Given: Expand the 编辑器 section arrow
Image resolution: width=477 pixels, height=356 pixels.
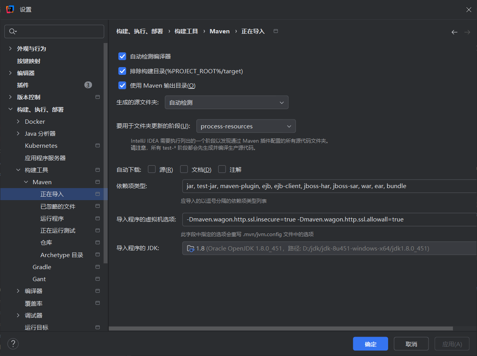Looking at the screenshot, I should tap(10, 73).
